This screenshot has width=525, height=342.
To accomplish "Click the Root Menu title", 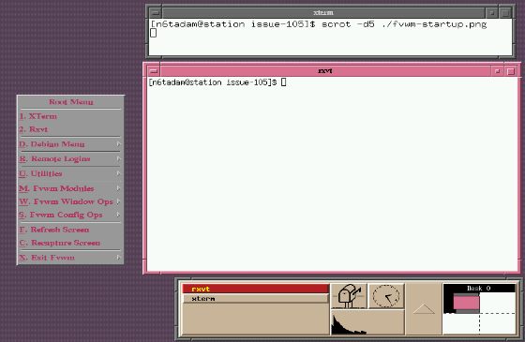I will tap(71, 102).
